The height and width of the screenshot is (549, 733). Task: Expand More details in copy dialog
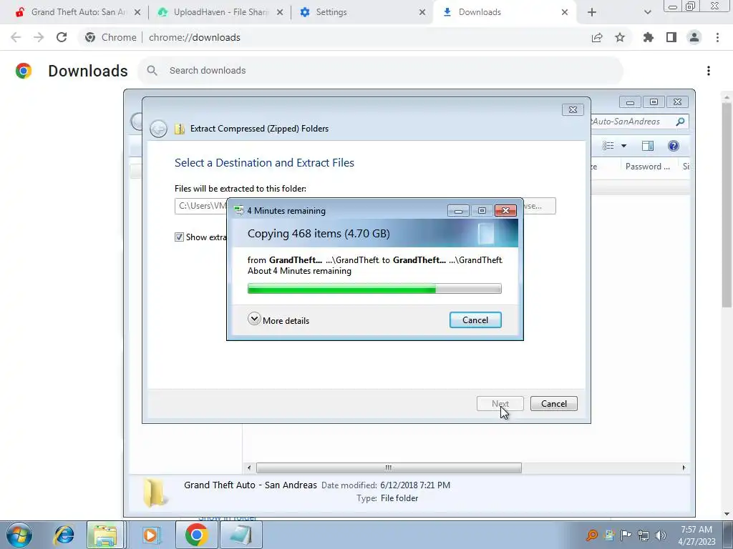click(278, 320)
